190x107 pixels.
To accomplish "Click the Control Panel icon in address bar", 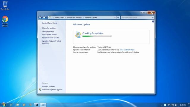I will pyautogui.click(x=50, y=18).
